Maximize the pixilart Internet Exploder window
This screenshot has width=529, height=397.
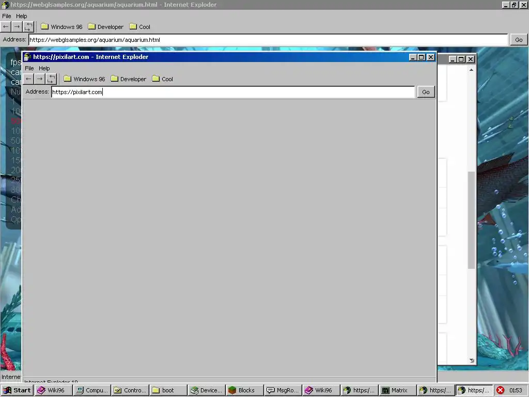pos(422,57)
